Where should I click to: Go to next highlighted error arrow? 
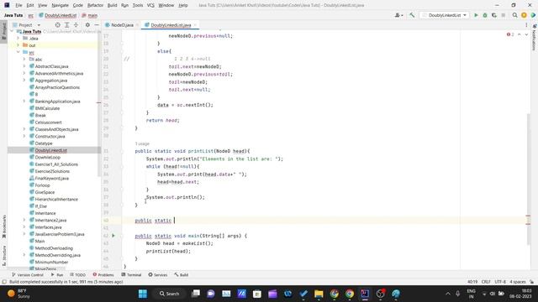tap(526, 34)
